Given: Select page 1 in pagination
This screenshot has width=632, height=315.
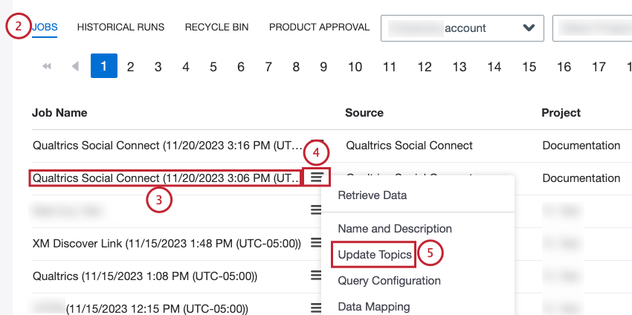Looking at the screenshot, I should click(x=104, y=65).
